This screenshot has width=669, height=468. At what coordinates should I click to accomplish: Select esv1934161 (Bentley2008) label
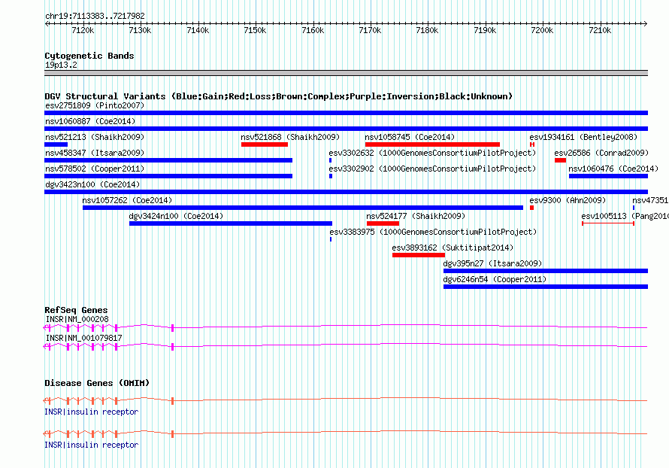point(583,137)
